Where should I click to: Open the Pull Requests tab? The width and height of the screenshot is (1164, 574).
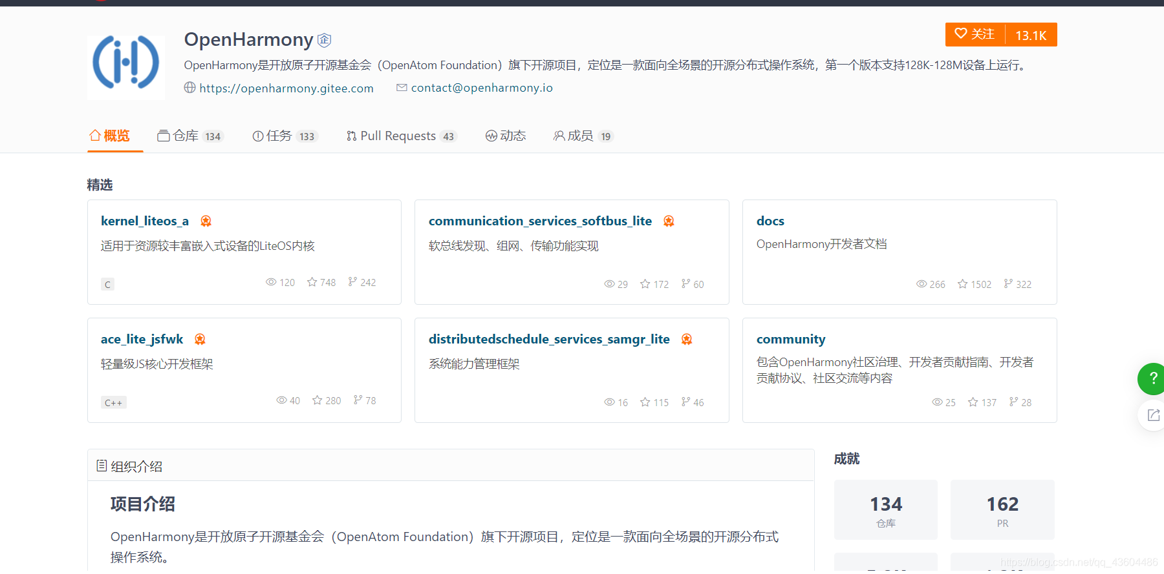pos(402,136)
